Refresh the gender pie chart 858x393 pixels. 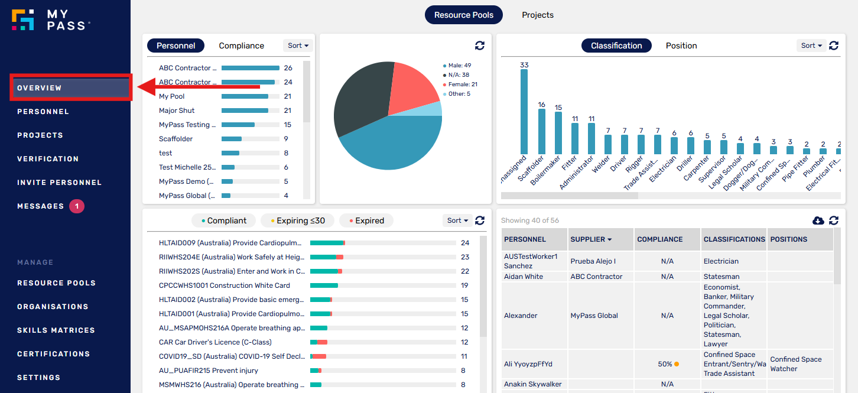480,46
